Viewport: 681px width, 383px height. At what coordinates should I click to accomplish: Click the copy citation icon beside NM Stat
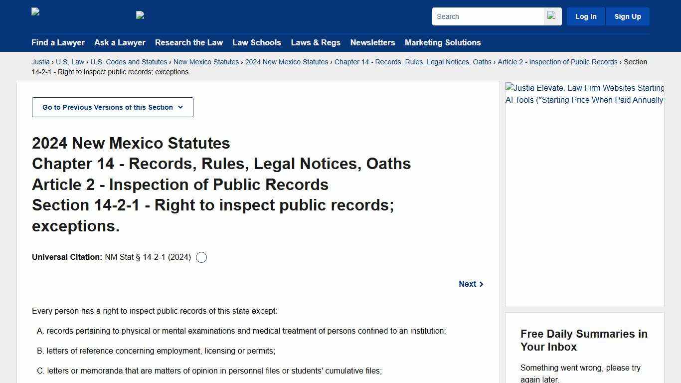[201, 257]
